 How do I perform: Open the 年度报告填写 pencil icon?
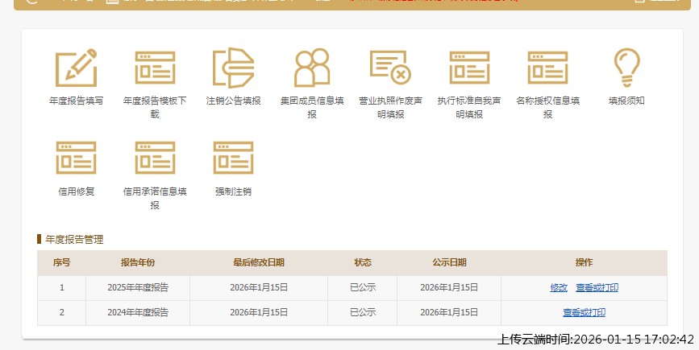click(x=77, y=68)
